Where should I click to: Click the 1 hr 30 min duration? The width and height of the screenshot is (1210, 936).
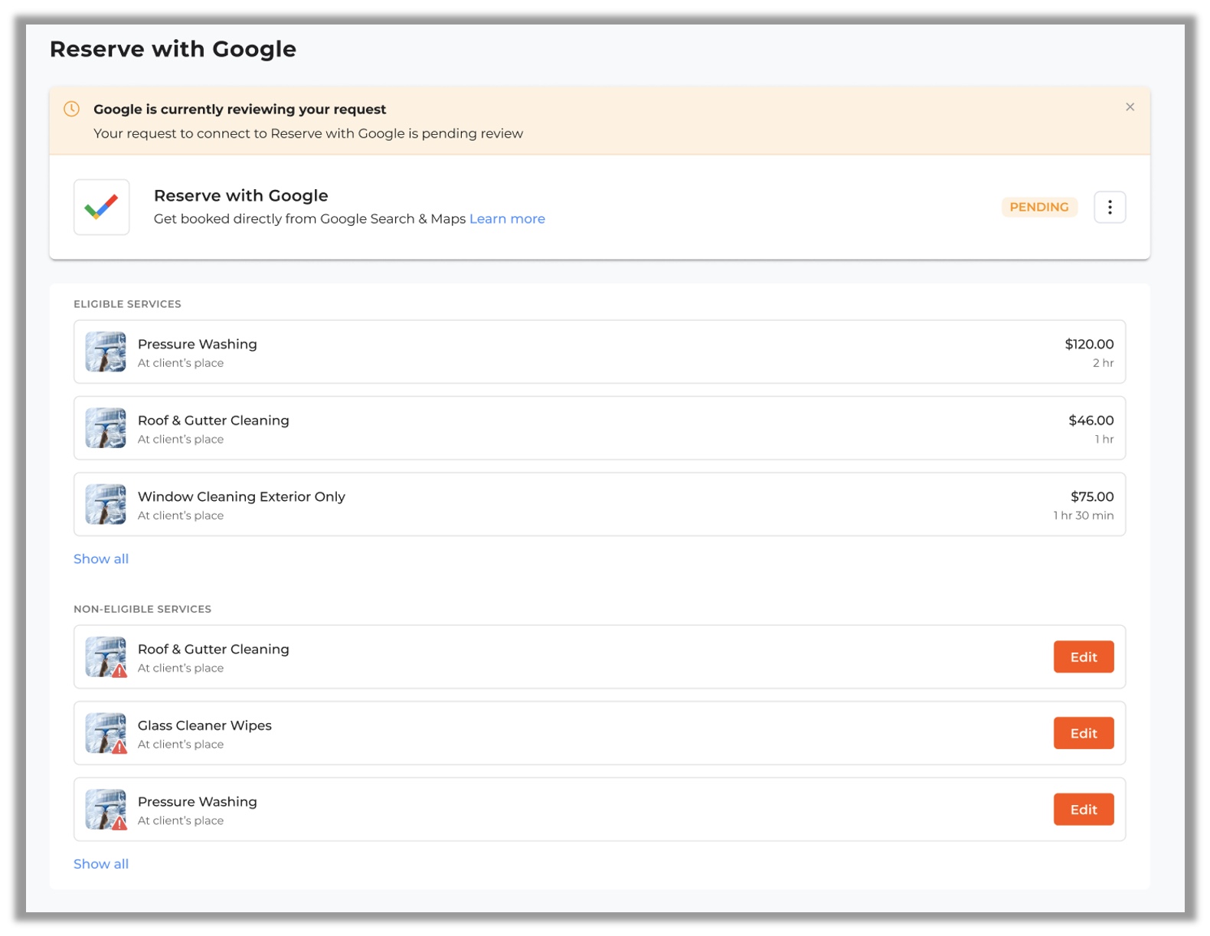tap(1084, 515)
